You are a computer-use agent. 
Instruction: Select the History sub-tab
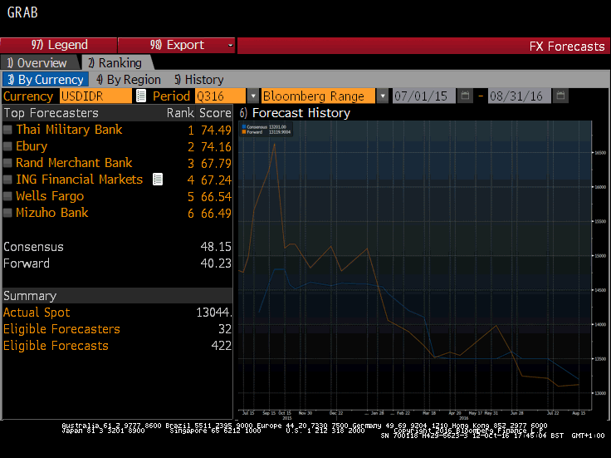coord(199,80)
